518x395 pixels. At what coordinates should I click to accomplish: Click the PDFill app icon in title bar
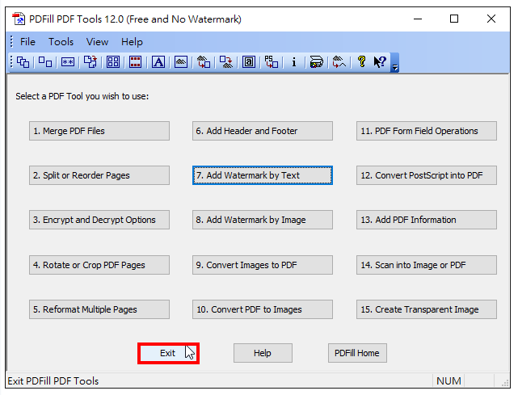19,19
